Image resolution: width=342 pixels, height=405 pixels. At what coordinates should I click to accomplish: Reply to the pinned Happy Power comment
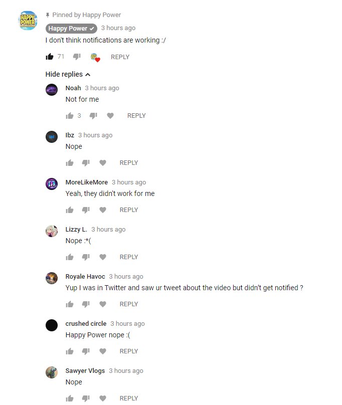point(120,57)
